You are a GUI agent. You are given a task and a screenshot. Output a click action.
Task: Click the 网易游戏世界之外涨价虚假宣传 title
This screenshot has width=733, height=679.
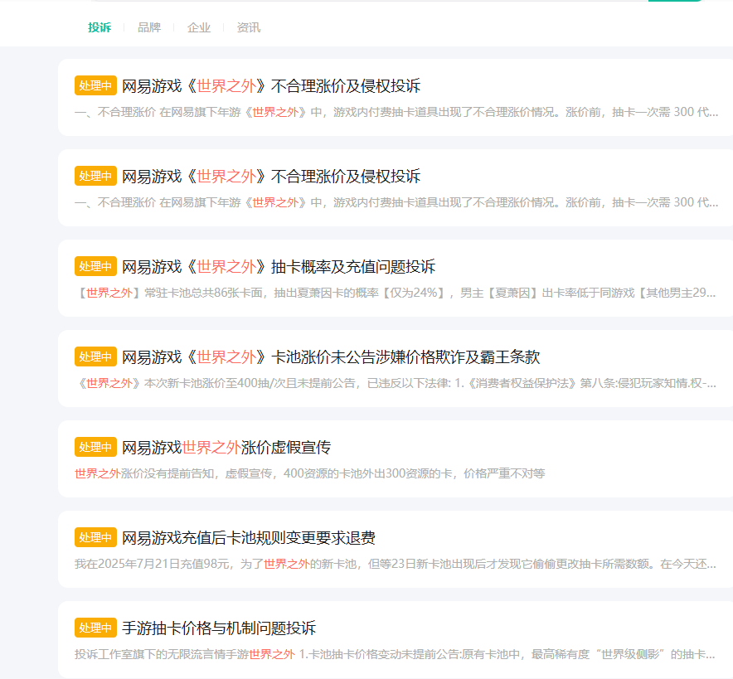tap(226, 447)
